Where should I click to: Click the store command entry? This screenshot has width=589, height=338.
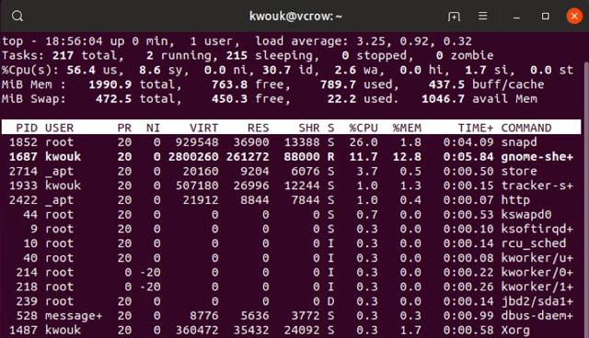[519, 171]
